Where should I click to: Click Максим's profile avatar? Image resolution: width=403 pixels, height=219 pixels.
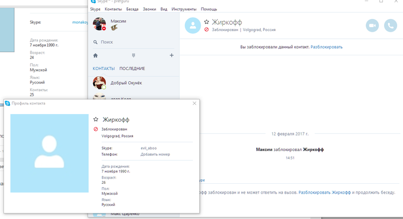99,24
